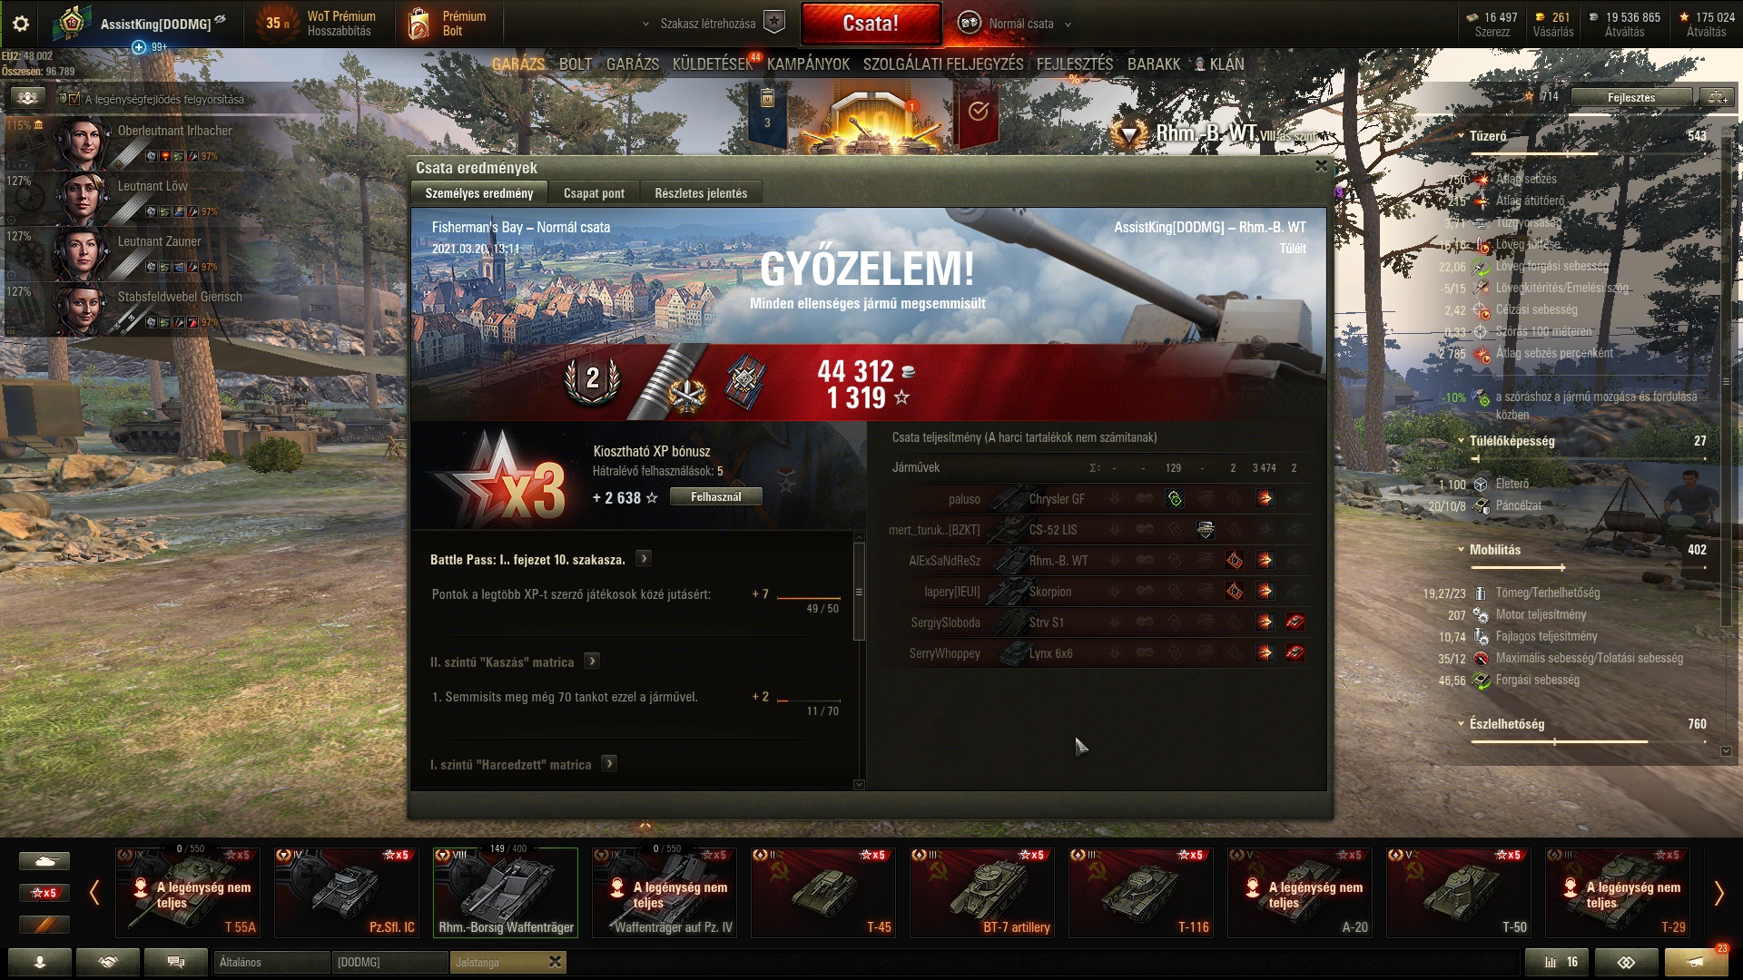Open the settings gear menu
The width and height of the screenshot is (1743, 980).
(x=20, y=24)
